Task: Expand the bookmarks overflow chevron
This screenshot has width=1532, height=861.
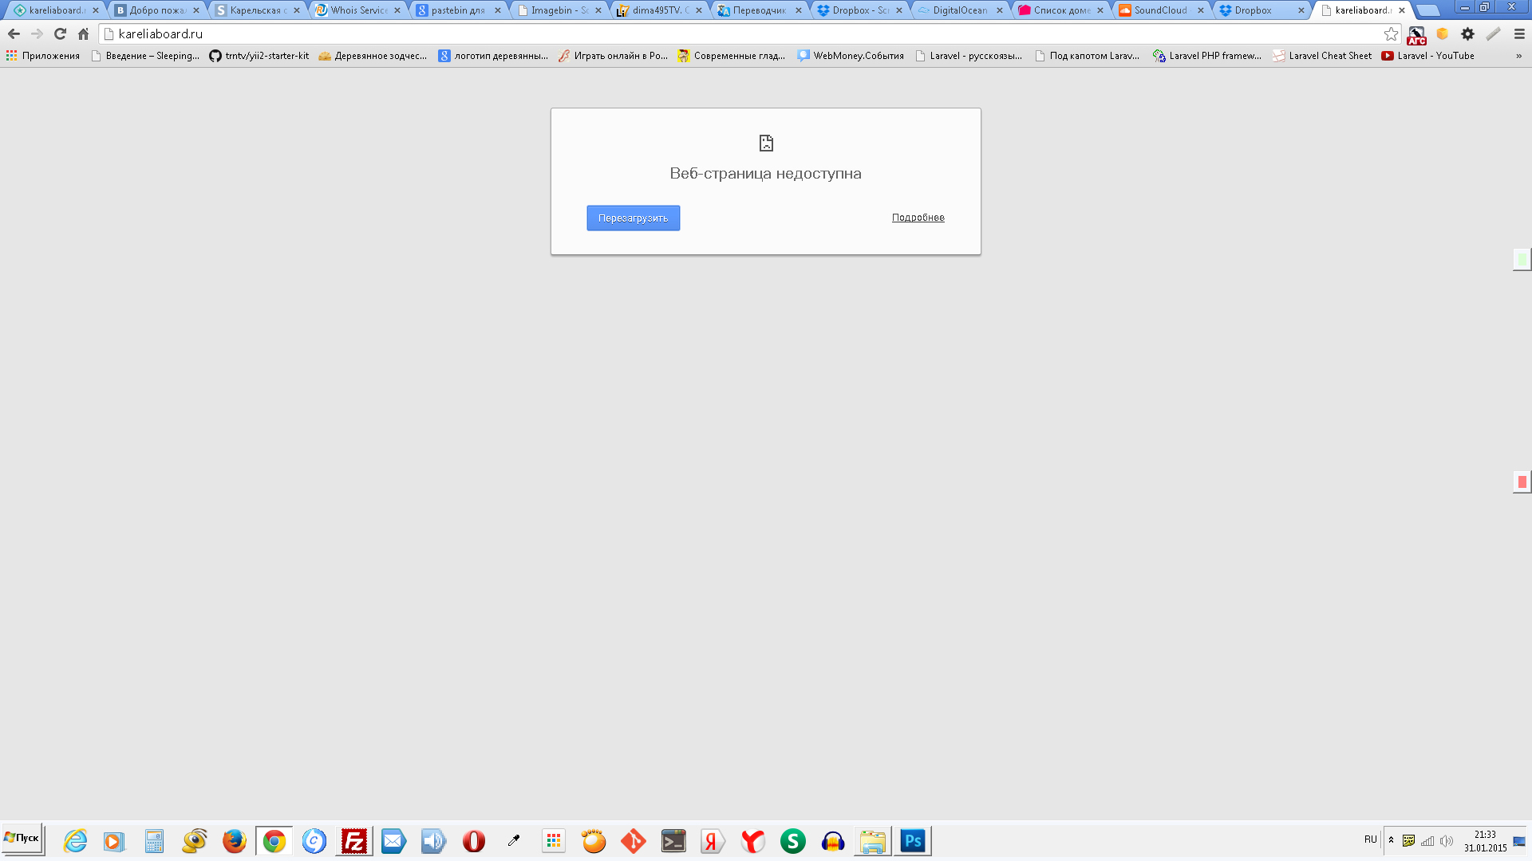Action: coord(1518,56)
